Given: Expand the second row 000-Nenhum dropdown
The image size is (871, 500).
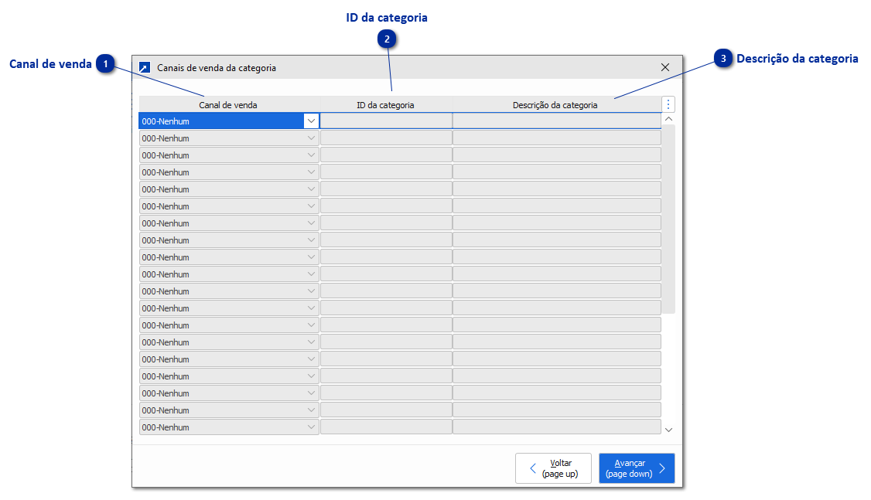Looking at the screenshot, I should pos(311,138).
